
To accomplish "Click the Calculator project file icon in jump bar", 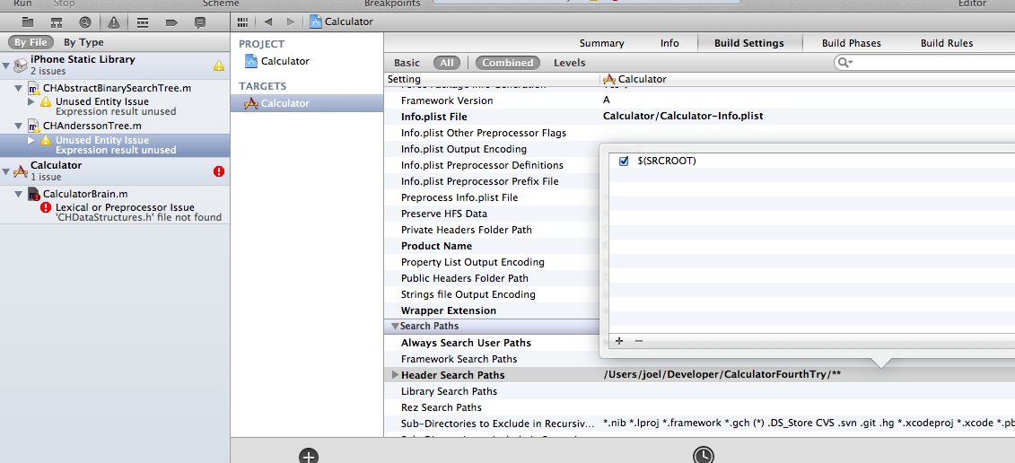I will [x=315, y=22].
